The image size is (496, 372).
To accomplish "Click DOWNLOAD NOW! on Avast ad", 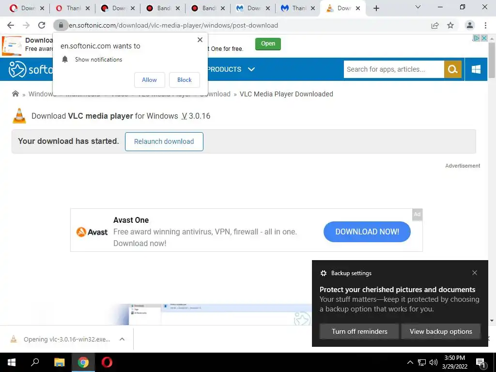I will click(367, 232).
